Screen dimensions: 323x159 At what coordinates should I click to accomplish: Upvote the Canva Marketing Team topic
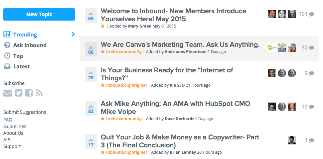point(91,49)
